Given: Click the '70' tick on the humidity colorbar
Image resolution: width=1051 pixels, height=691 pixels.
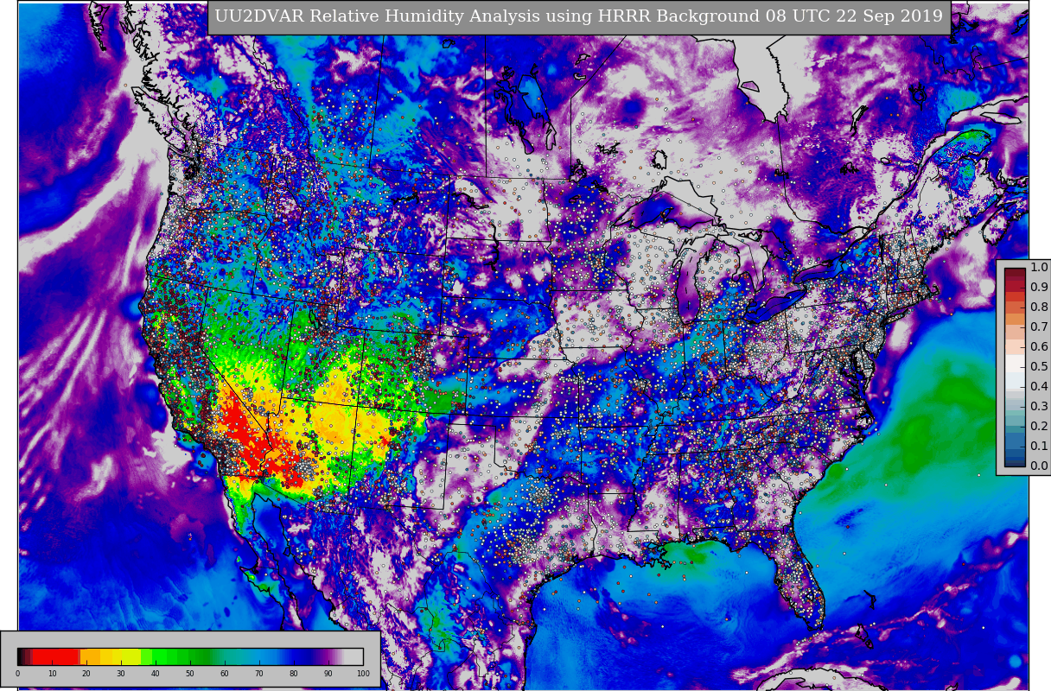Looking at the screenshot, I should click(259, 674).
